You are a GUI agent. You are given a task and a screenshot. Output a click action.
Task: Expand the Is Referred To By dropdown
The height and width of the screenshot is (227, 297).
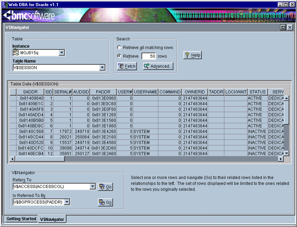coord(67,202)
